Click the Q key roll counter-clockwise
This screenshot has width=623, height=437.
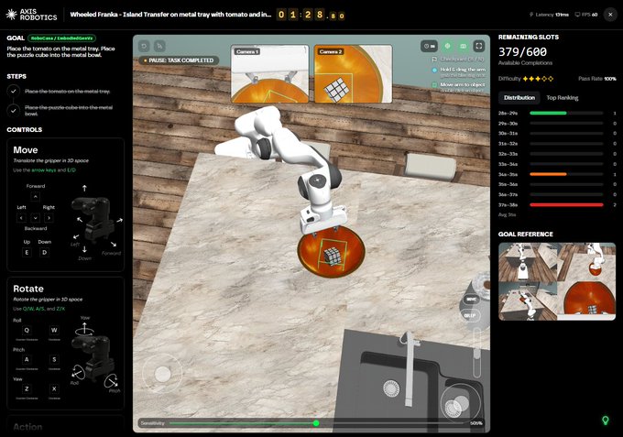[x=27, y=330]
